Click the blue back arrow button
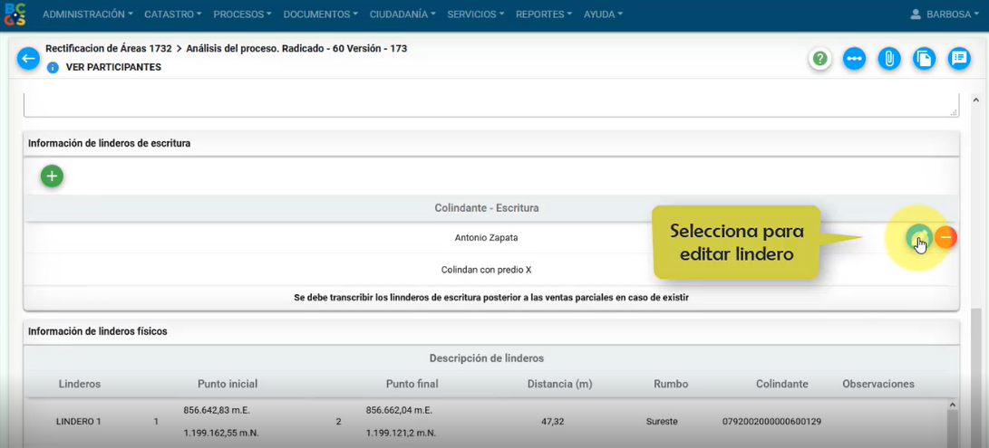This screenshot has width=989, height=448. click(x=28, y=59)
